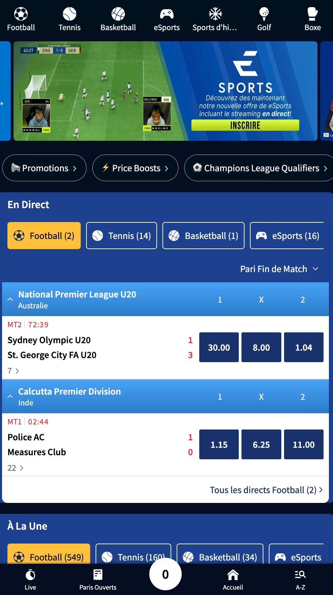Expand 22 more markets for Police AC match
The height and width of the screenshot is (595, 333).
tap(16, 468)
